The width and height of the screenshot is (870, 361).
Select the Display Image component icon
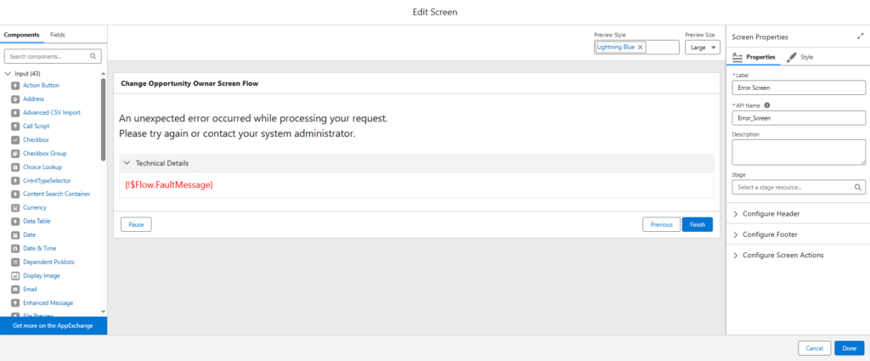tap(15, 275)
